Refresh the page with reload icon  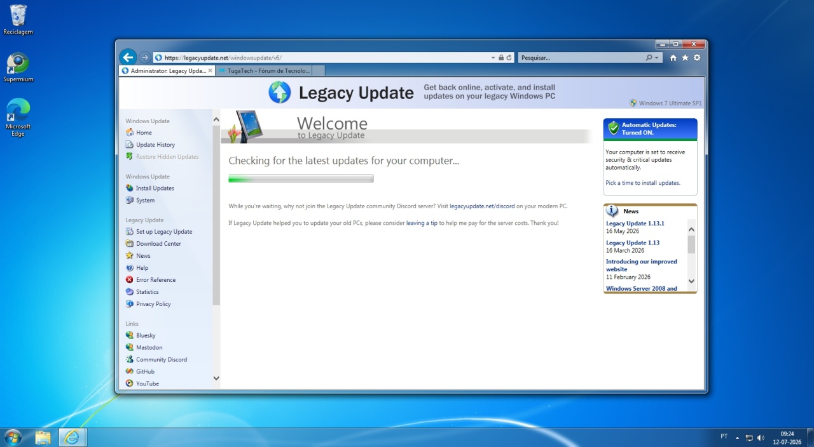(509, 58)
